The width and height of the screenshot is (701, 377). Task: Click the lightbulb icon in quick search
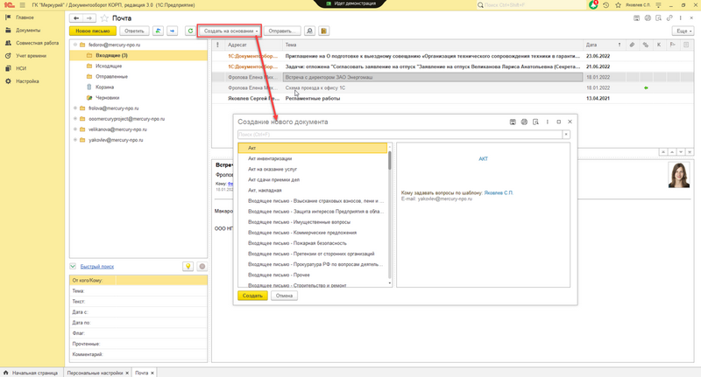[188, 266]
